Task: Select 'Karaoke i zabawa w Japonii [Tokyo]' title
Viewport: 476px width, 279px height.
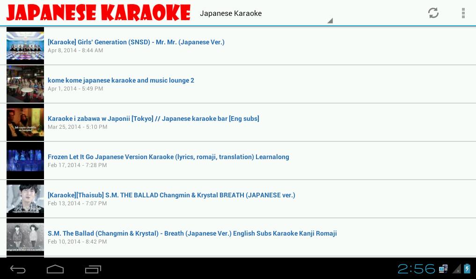Action: (x=154, y=119)
